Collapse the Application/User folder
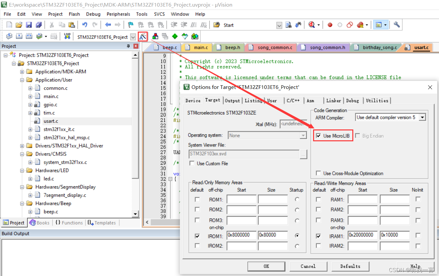Image resolution: width=439 pixels, height=276 pixels. (22, 80)
